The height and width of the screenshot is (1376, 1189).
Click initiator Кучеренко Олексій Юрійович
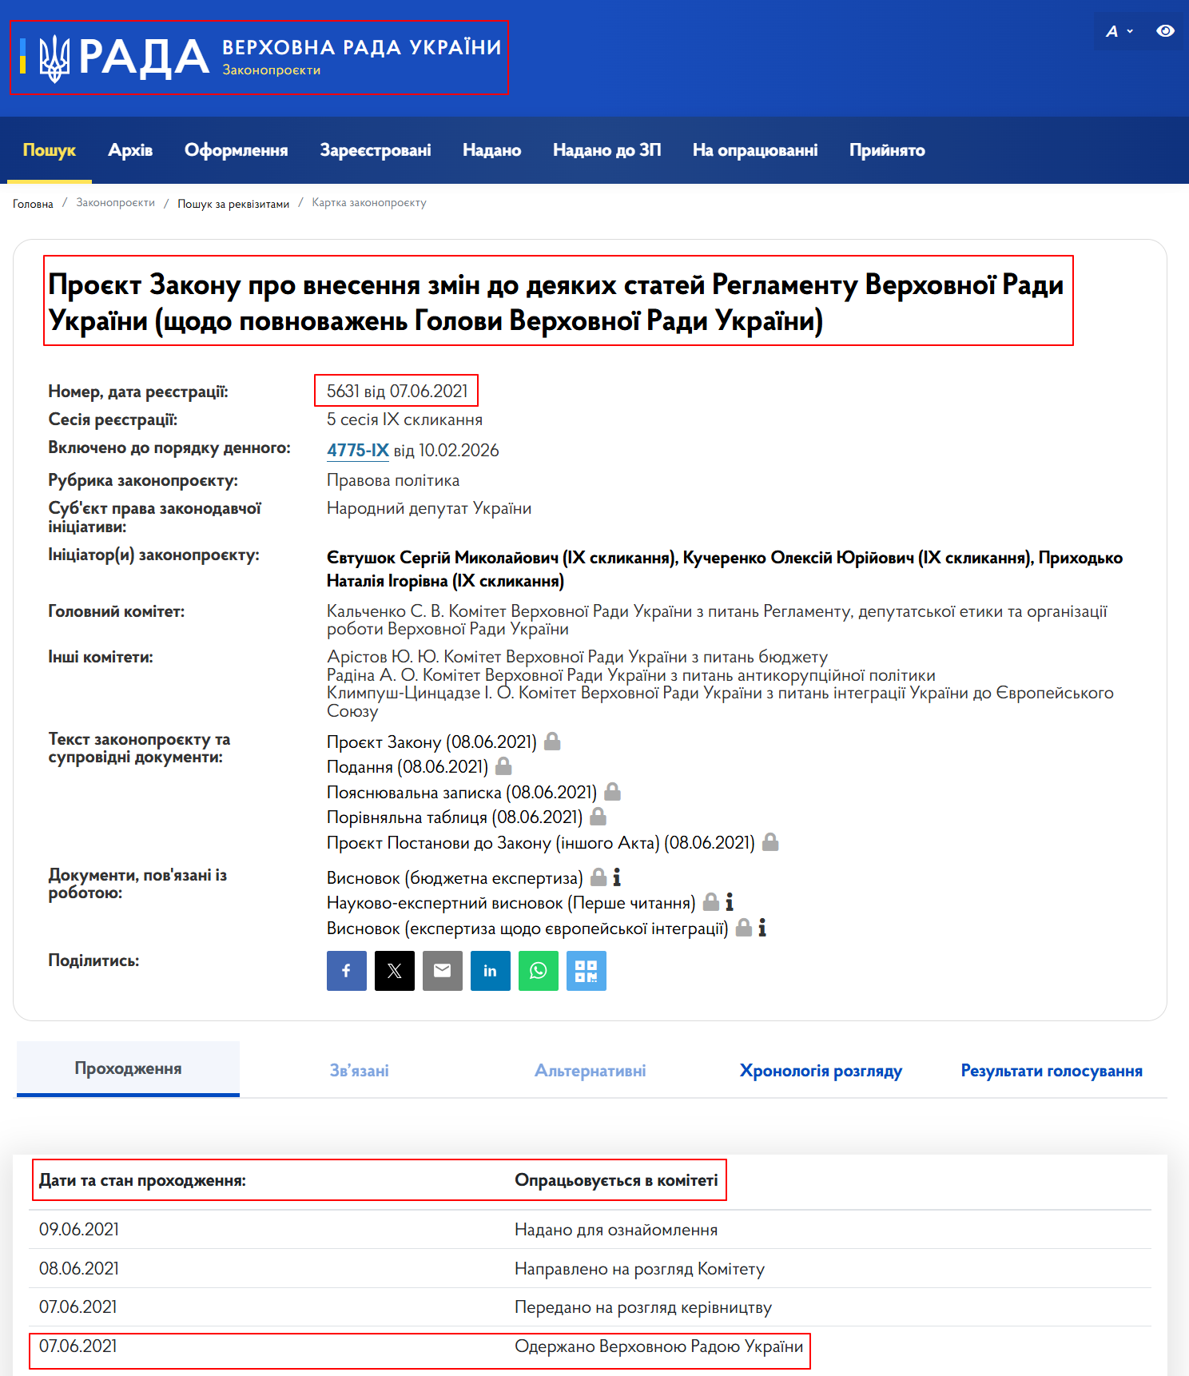(857, 558)
